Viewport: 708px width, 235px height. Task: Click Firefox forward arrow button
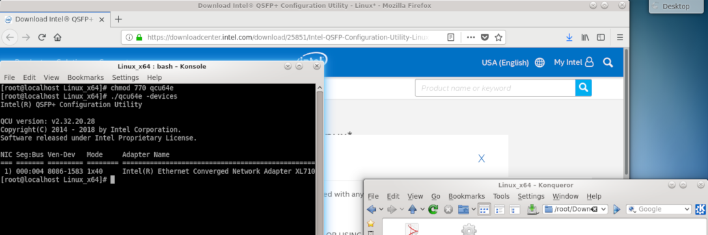tap(26, 38)
